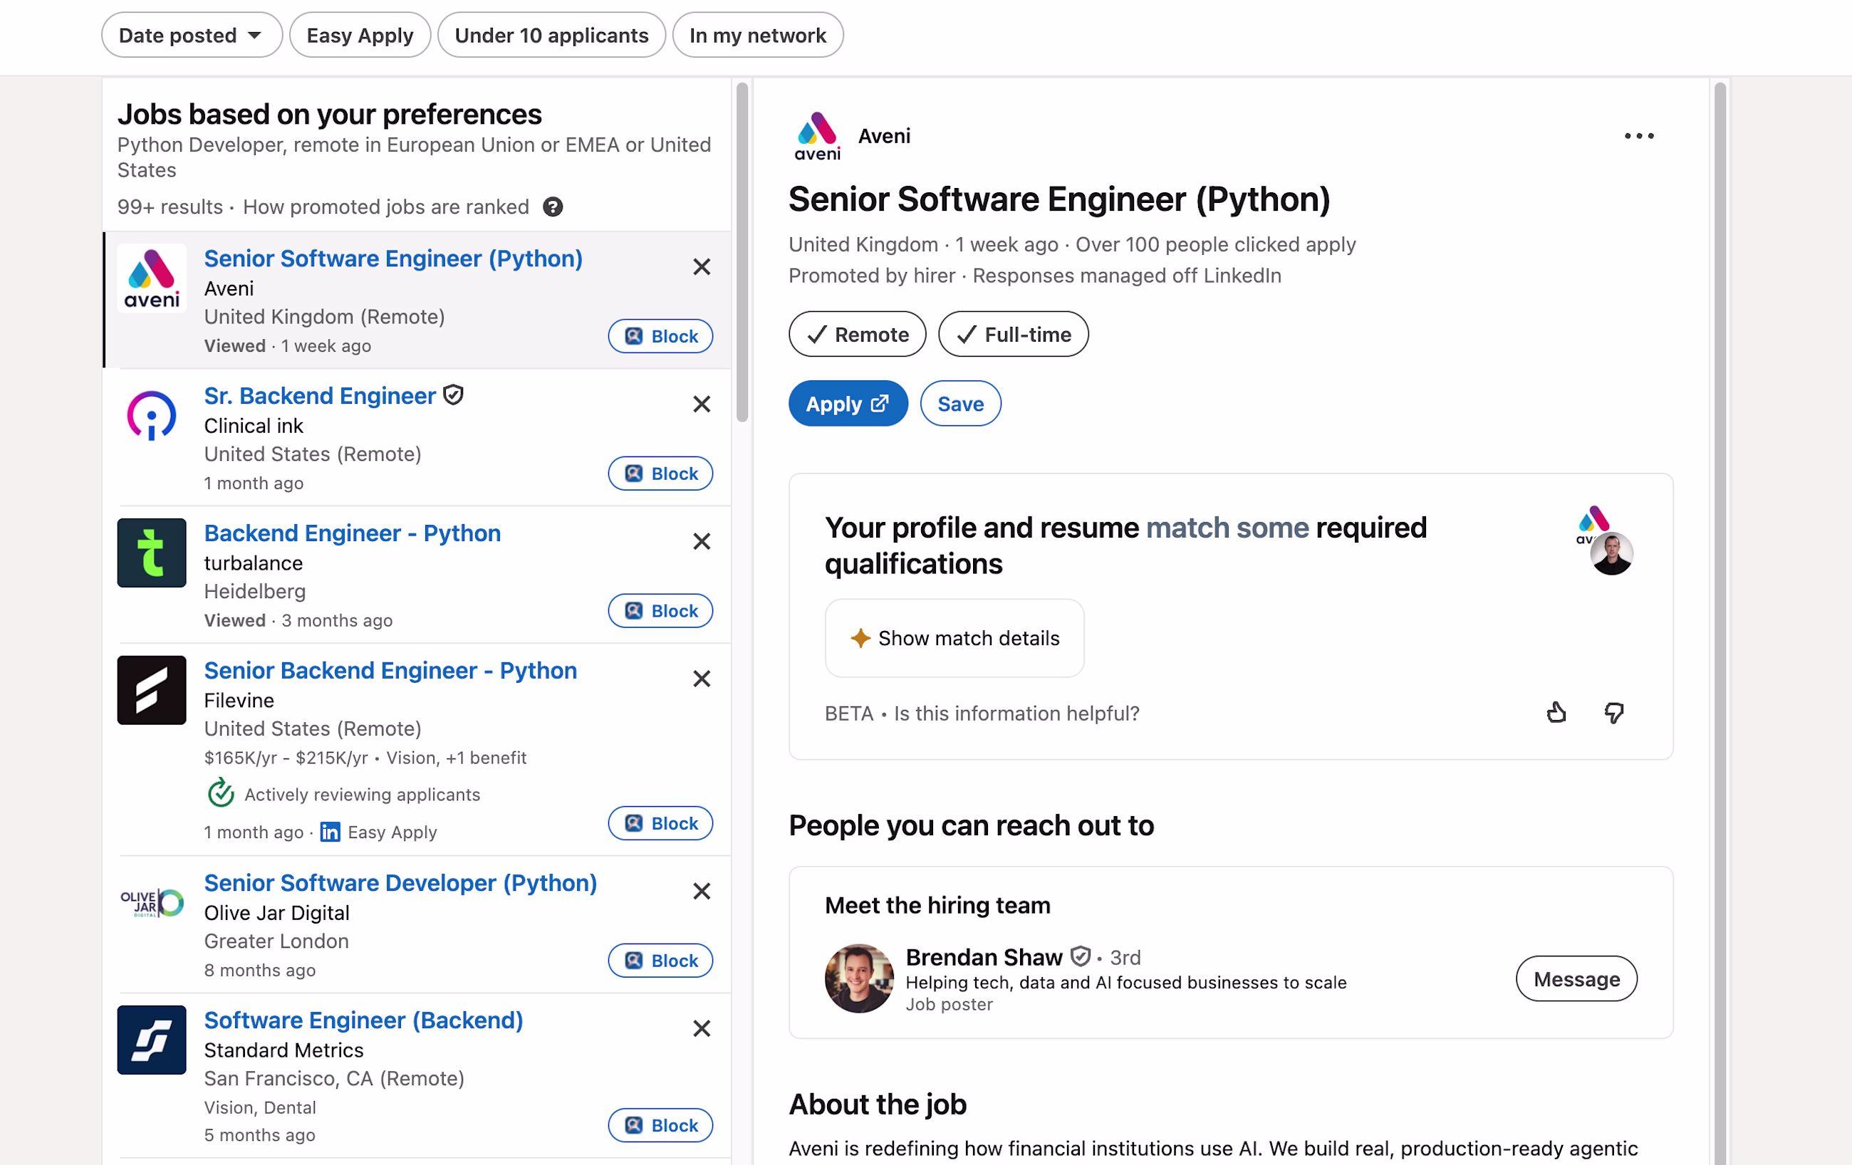
Task: Click the Remote preference chip
Action: pyautogui.click(x=858, y=335)
